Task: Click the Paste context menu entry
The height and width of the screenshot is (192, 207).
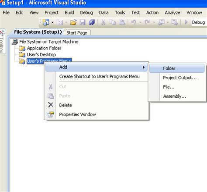Action: pyautogui.click(x=96, y=96)
